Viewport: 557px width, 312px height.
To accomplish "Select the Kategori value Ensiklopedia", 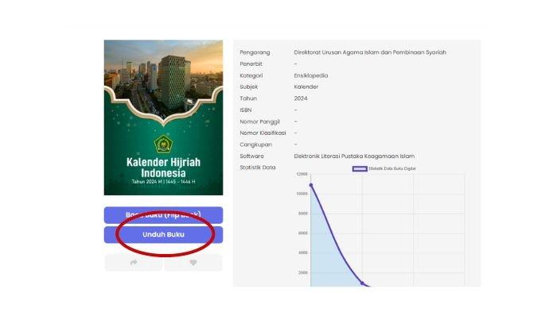I will pos(311,75).
